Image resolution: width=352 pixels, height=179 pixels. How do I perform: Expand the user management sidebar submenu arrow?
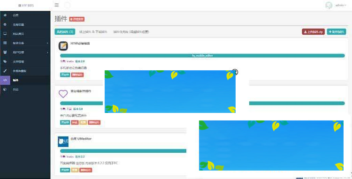(x=47, y=52)
